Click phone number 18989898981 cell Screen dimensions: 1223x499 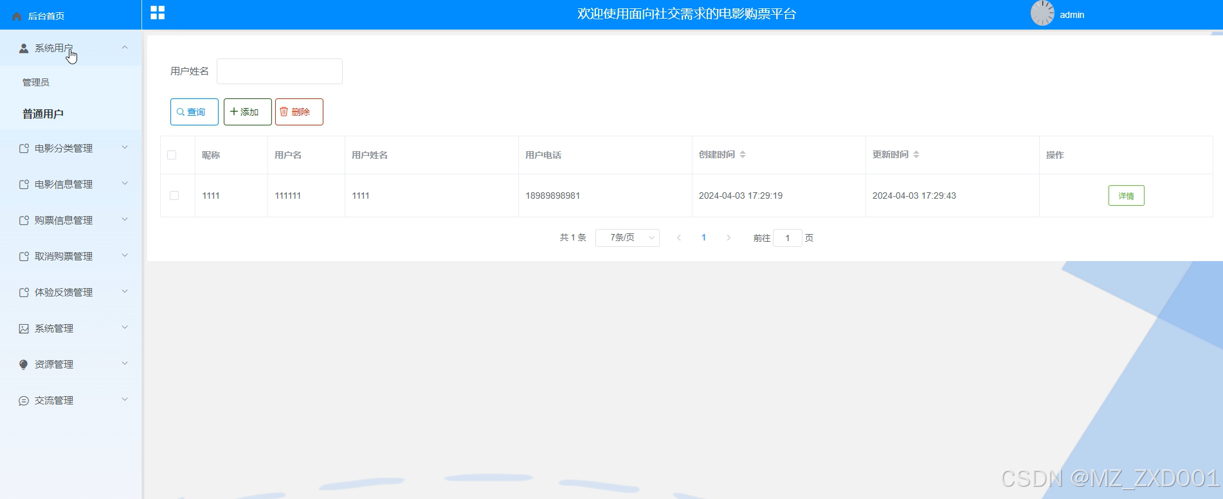[x=553, y=195]
